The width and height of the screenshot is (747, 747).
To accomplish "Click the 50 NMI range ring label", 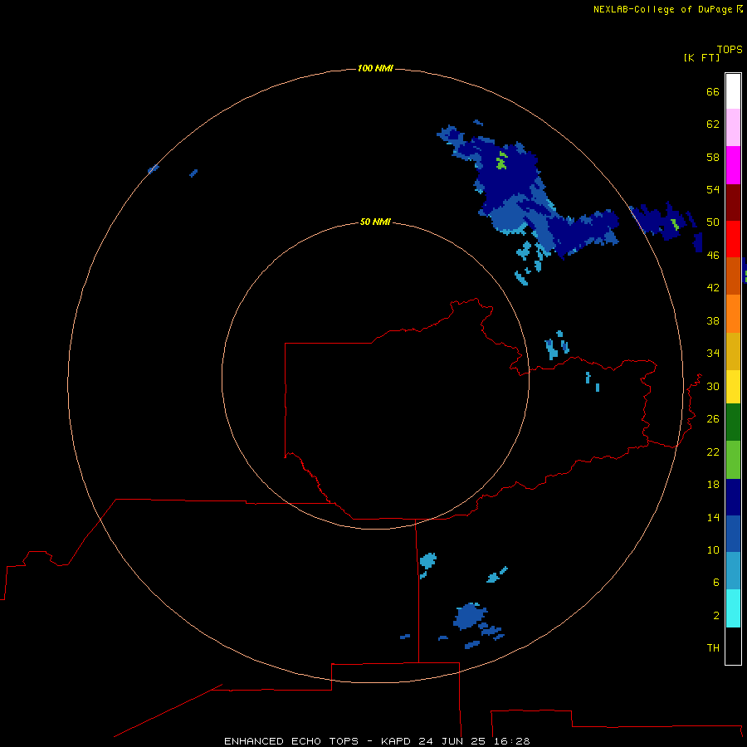I will coord(375,222).
